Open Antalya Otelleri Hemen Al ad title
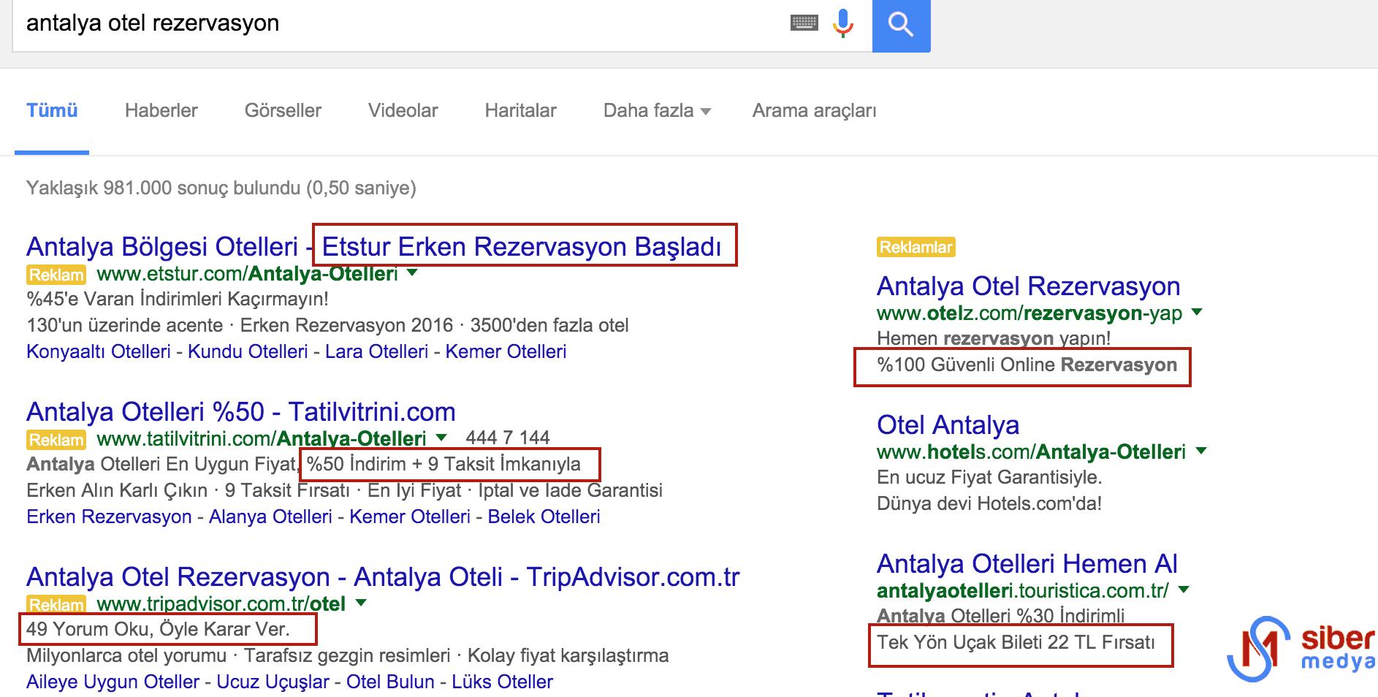 1027,564
